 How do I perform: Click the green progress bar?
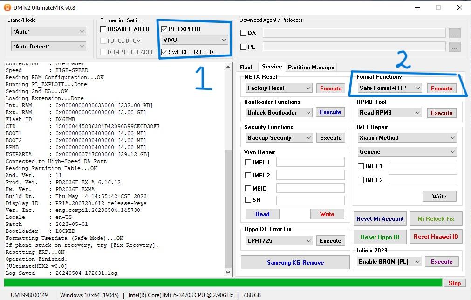223,283
